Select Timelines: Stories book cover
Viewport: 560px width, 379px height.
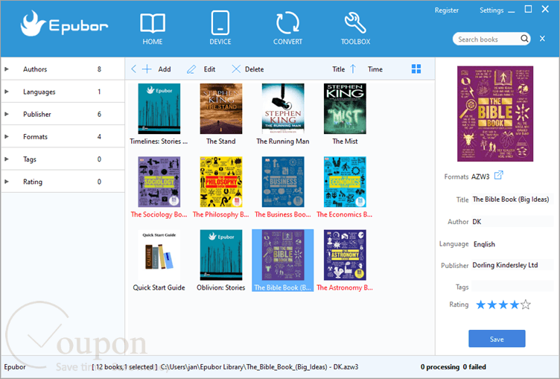(x=159, y=109)
